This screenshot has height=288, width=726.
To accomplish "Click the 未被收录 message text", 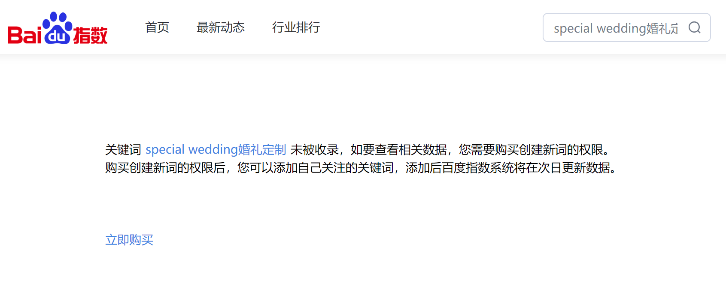I will click(x=315, y=150).
